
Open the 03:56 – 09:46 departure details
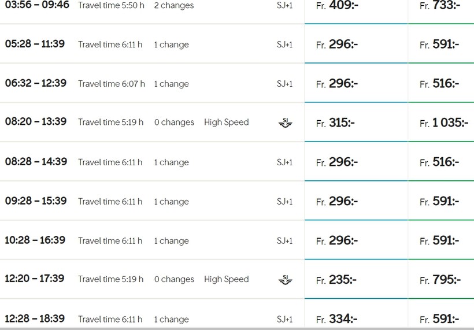[37, 5]
